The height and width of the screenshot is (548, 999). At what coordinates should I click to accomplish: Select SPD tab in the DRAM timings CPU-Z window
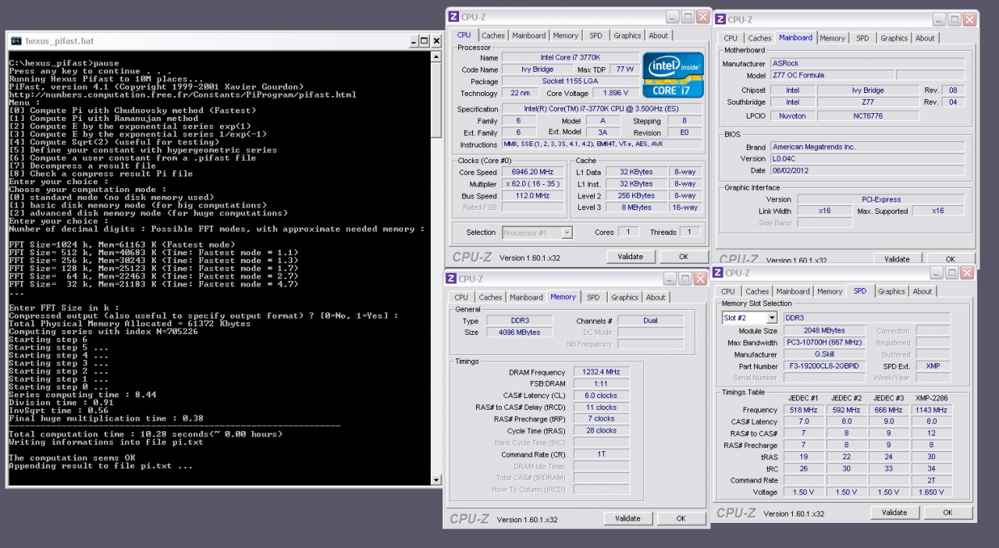tap(593, 297)
